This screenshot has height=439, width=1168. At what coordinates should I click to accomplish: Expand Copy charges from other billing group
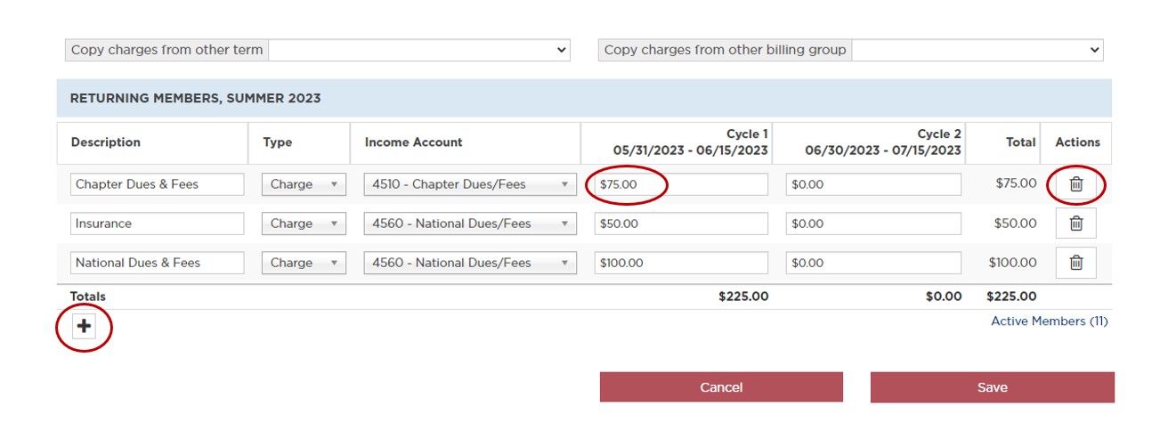(x=977, y=50)
